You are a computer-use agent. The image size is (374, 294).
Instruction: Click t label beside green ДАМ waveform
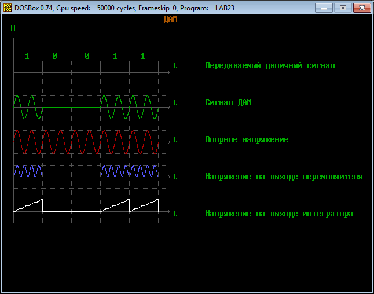[x=175, y=102]
